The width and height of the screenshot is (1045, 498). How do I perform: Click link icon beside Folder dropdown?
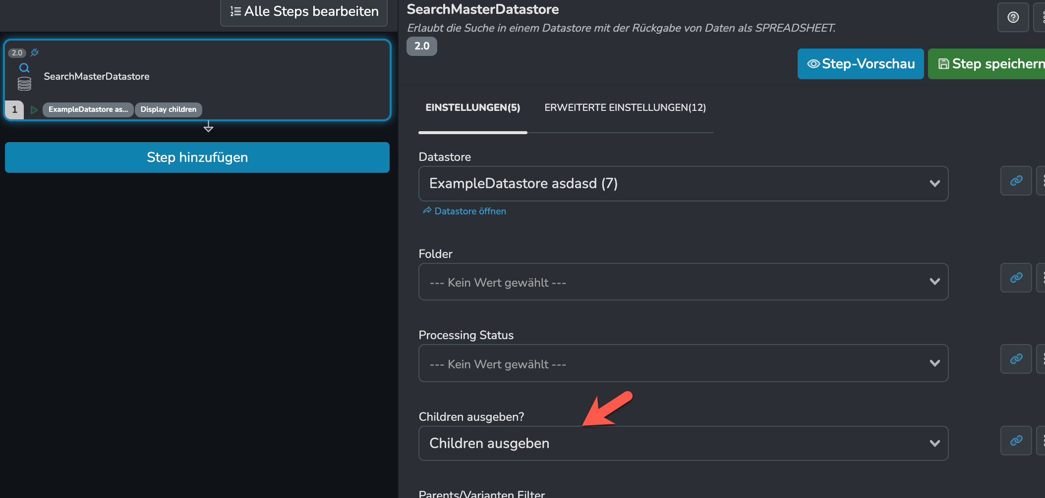click(x=1016, y=278)
